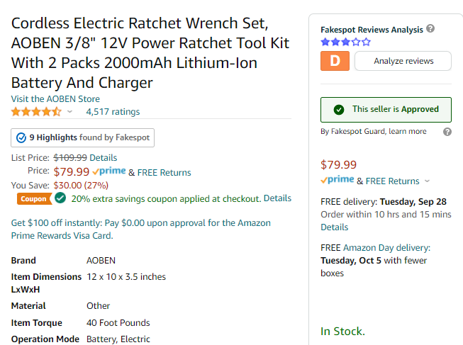463x345 pixels.
Task: Click the Fakespot Guard help question mark
Action: (x=447, y=132)
